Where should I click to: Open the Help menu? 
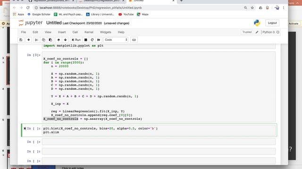pos(121,32)
